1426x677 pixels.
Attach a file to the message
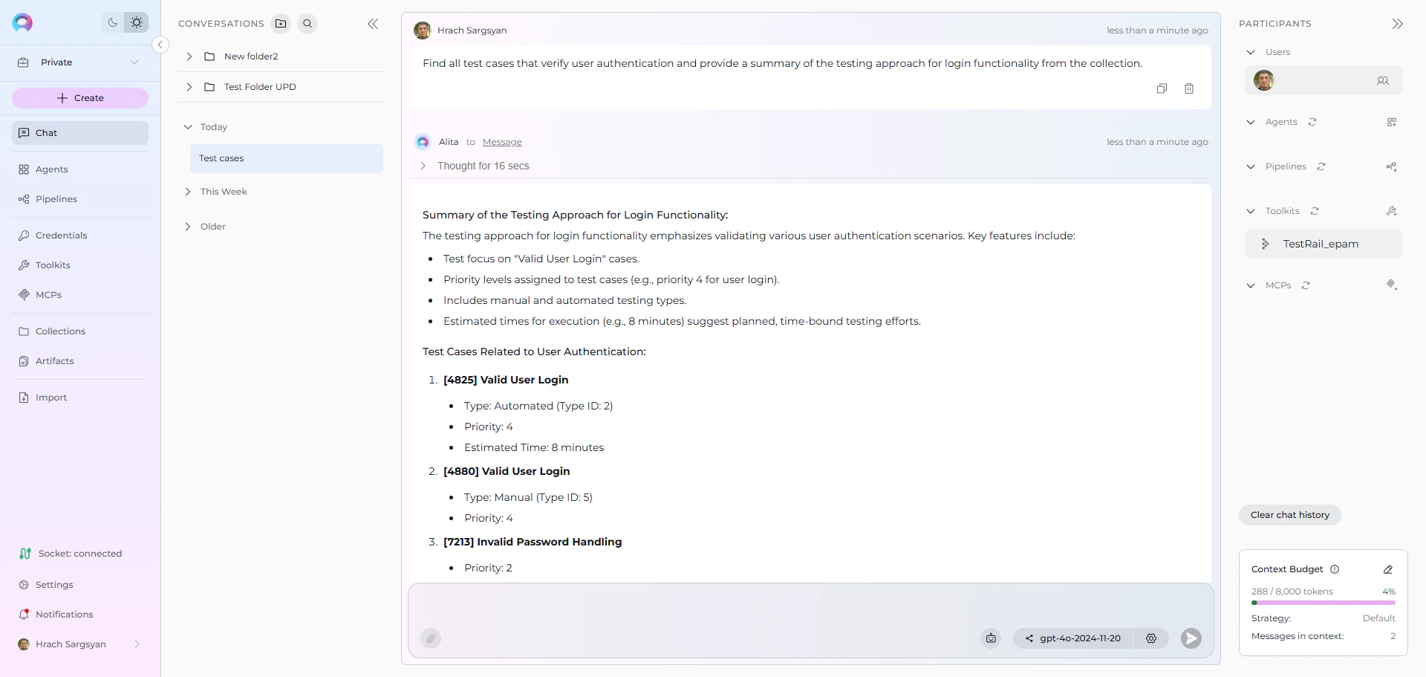431,638
